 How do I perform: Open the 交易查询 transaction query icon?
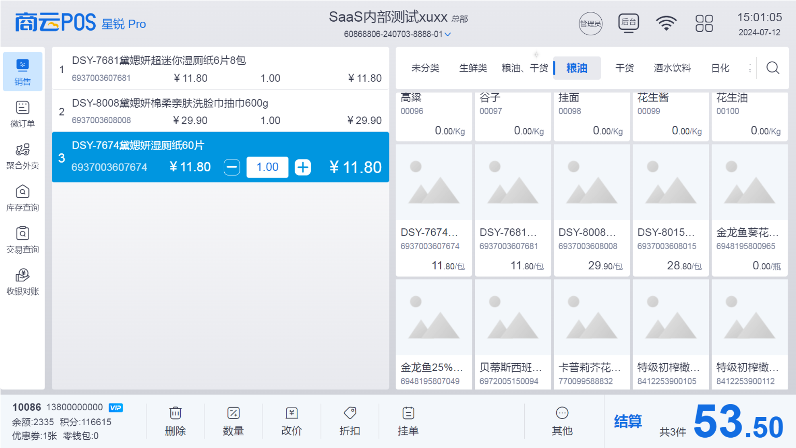(x=22, y=240)
